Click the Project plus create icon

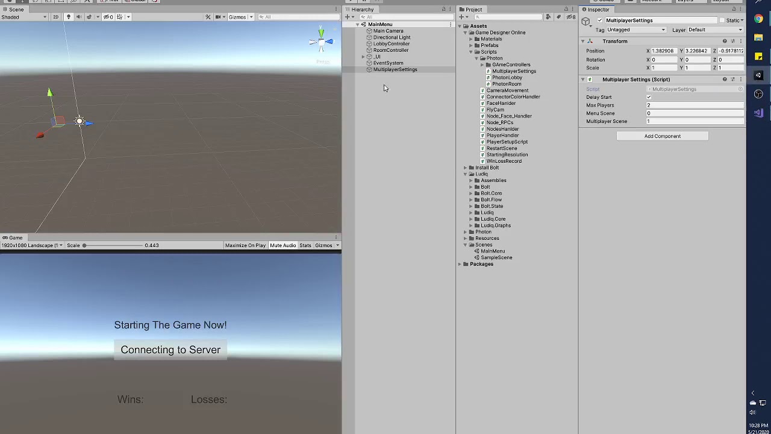tap(461, 17)
